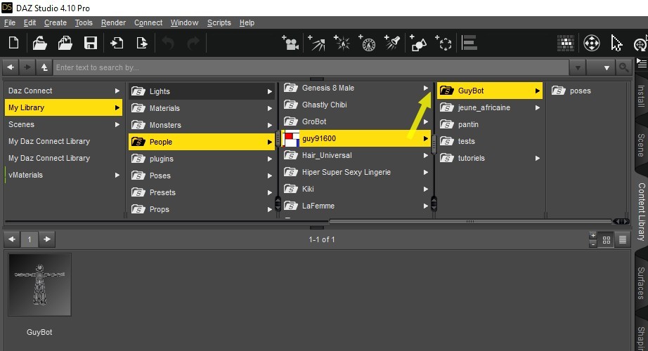Screen dimensions: 648x351
Task: Go forward in Content Library navigation
Action: tap(27, 67)
